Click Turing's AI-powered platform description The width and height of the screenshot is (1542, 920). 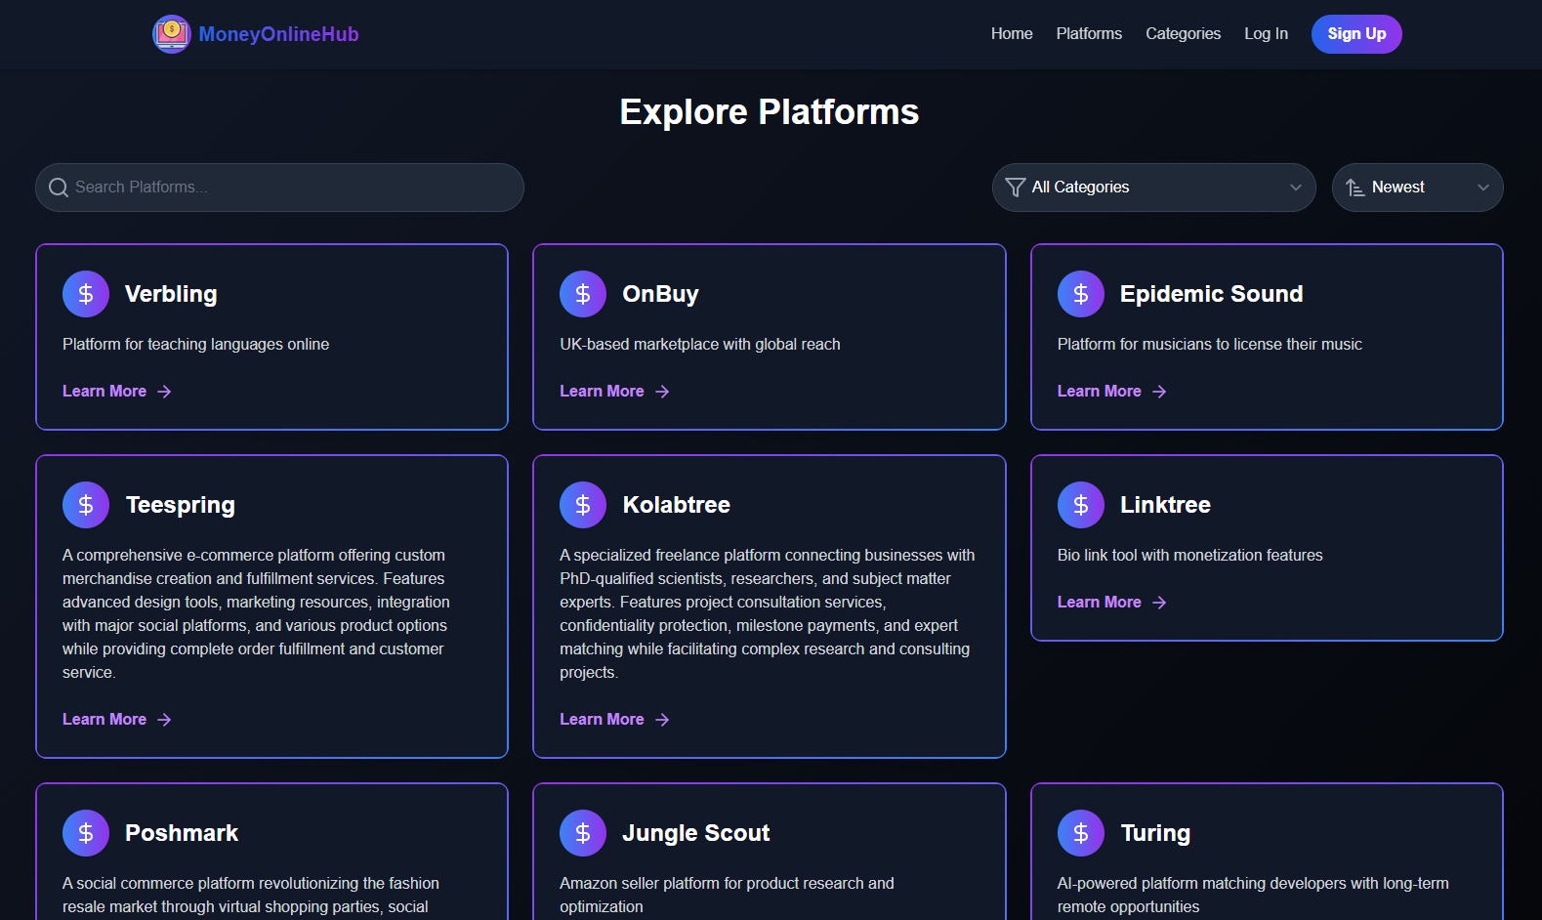pyautogui.click(x=1253, y=895)
